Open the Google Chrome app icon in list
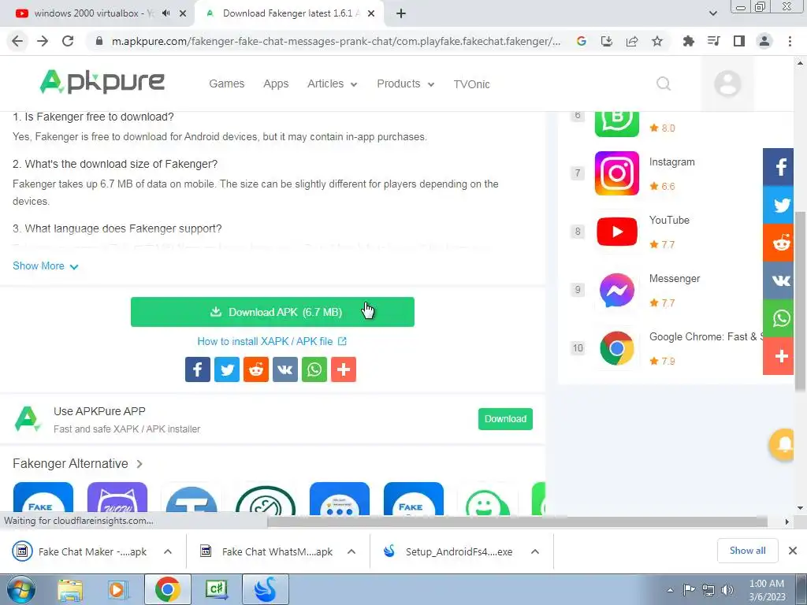The width and height of the screenshot is (807, 605). (x=616, y=348)
